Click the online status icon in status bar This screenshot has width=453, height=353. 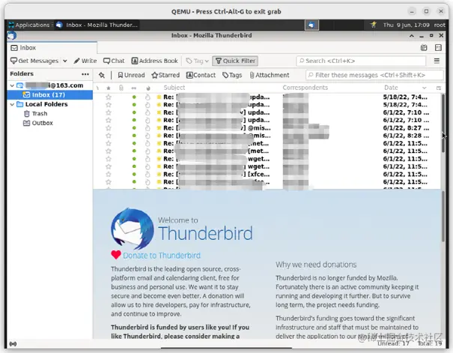point(13,344)
